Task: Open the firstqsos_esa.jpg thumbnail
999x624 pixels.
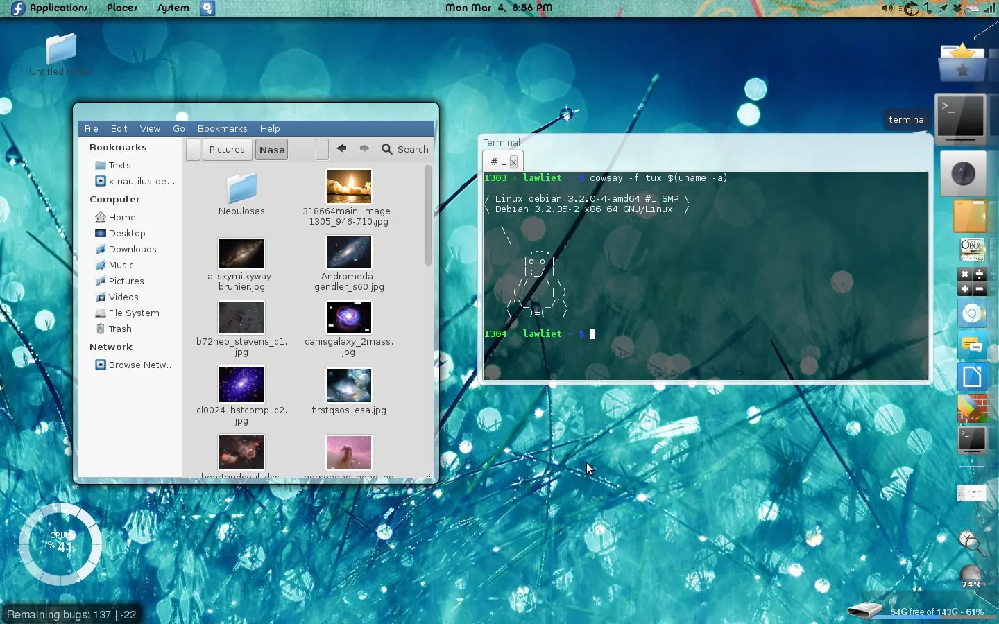Action: click(348, 386)
